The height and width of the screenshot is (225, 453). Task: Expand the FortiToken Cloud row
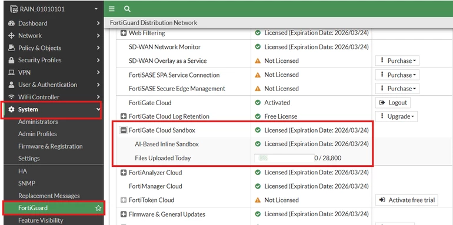tap(124, 200)
